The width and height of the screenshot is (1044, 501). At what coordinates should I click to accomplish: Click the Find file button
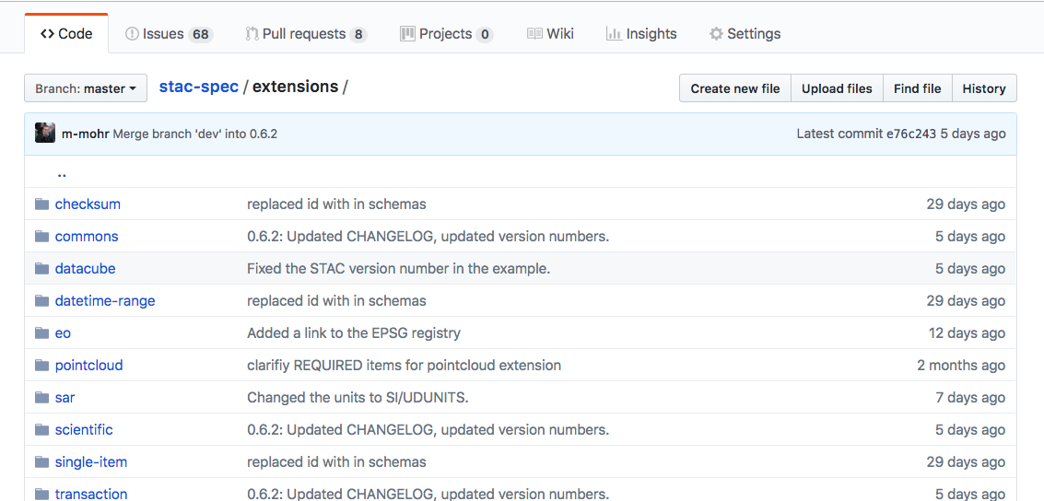click(918, 88)
